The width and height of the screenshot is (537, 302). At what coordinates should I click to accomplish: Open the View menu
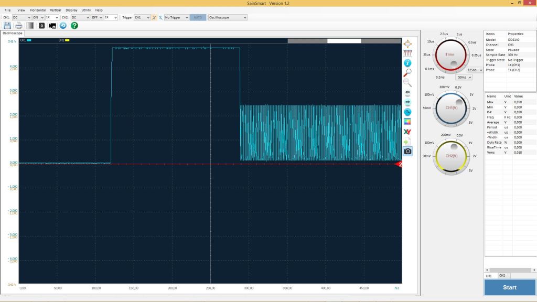[21, 10]
